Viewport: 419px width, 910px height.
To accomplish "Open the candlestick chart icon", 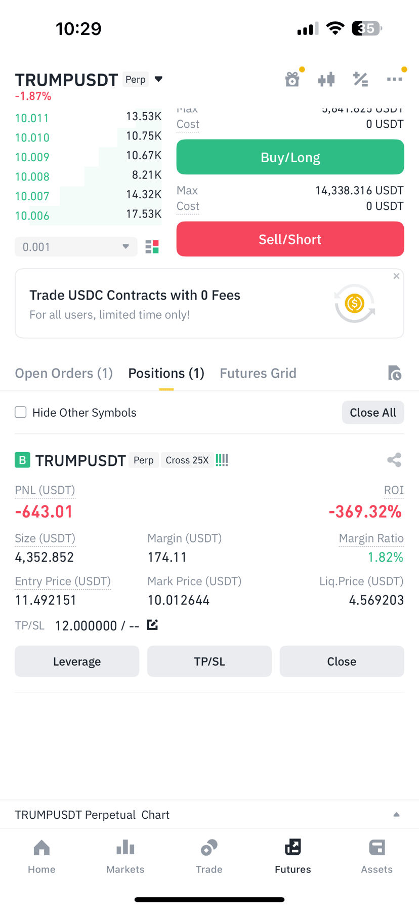I will (x=326, y=79).
